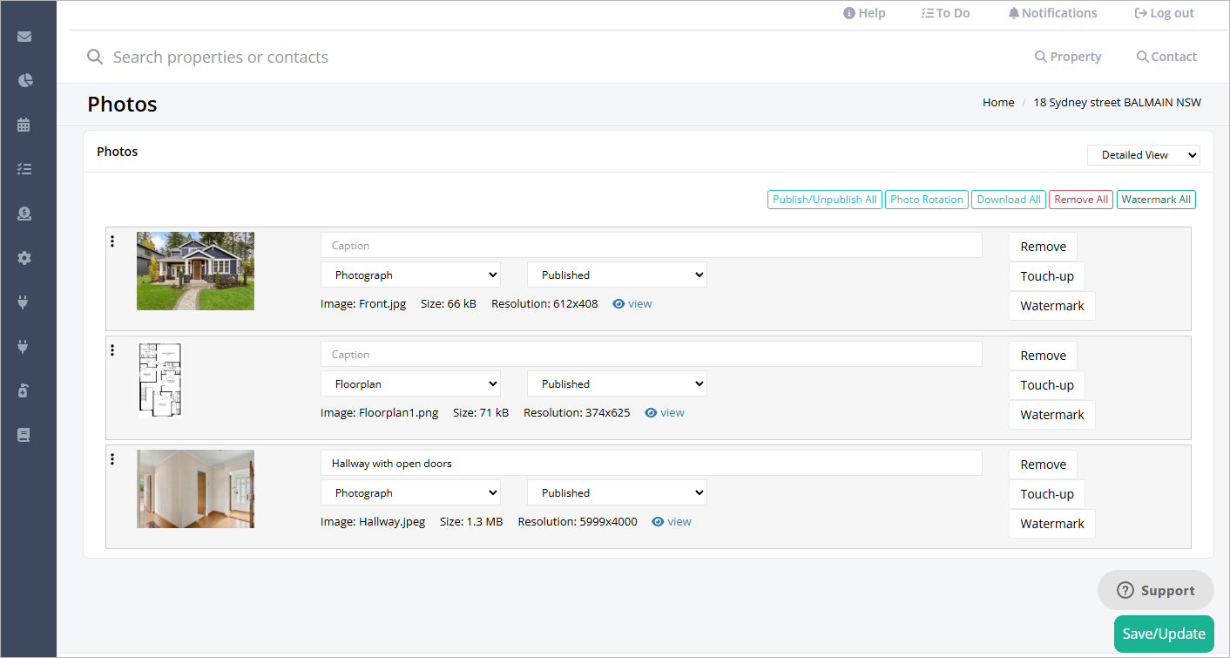
Task: Open the Published dropdown for Hallway.jpeg
Action: click(x=617, y=493)
